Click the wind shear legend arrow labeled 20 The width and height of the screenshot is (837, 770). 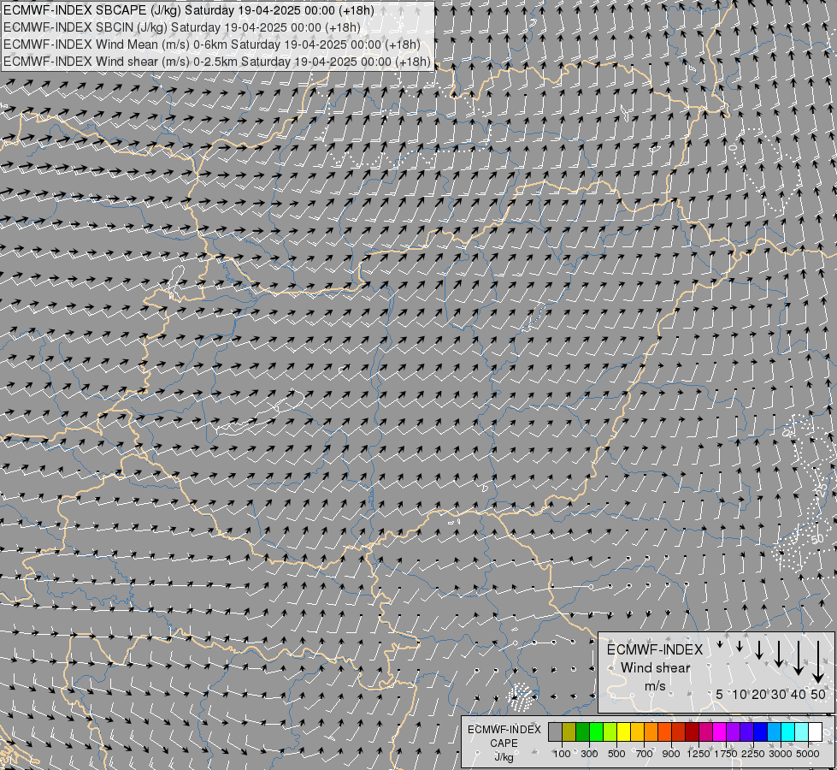759,649
